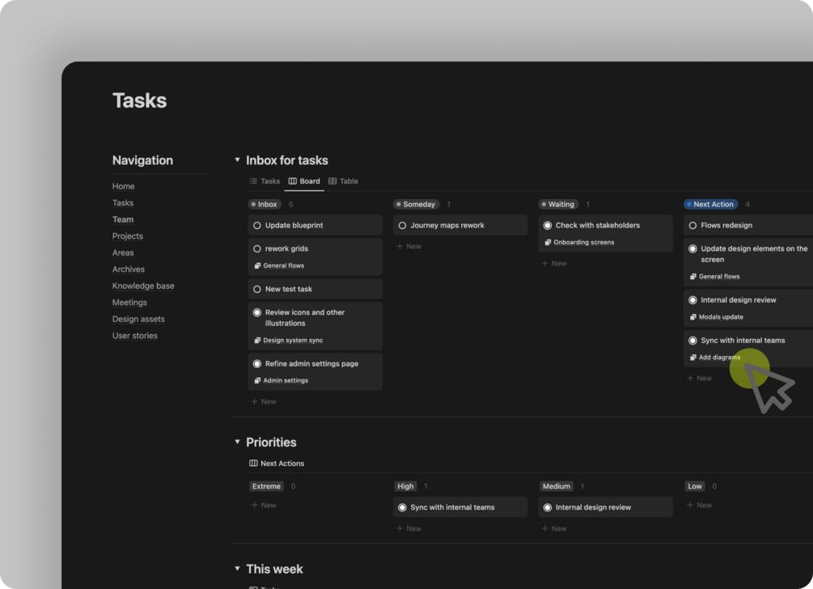813x589 pixels.
Task: Click the Onboarding screens project icon
Action: (548, 242)
